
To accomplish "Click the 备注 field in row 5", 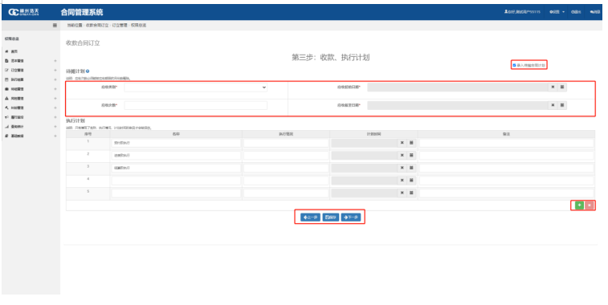I will click(x=507, y=193).
